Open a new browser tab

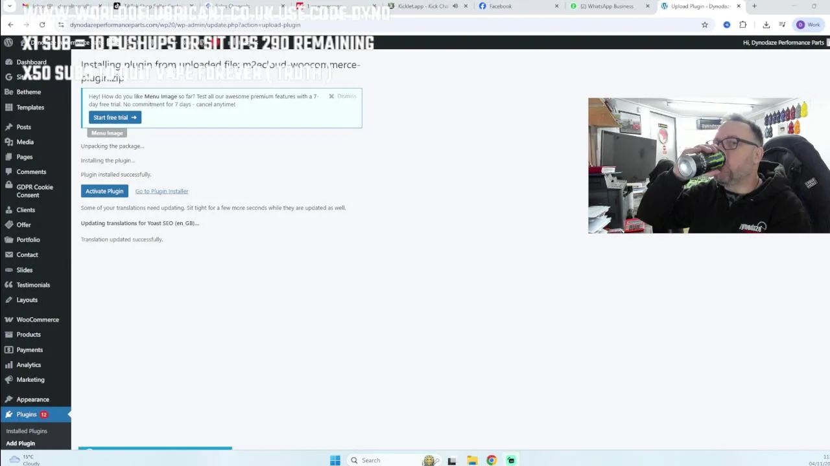754,6
